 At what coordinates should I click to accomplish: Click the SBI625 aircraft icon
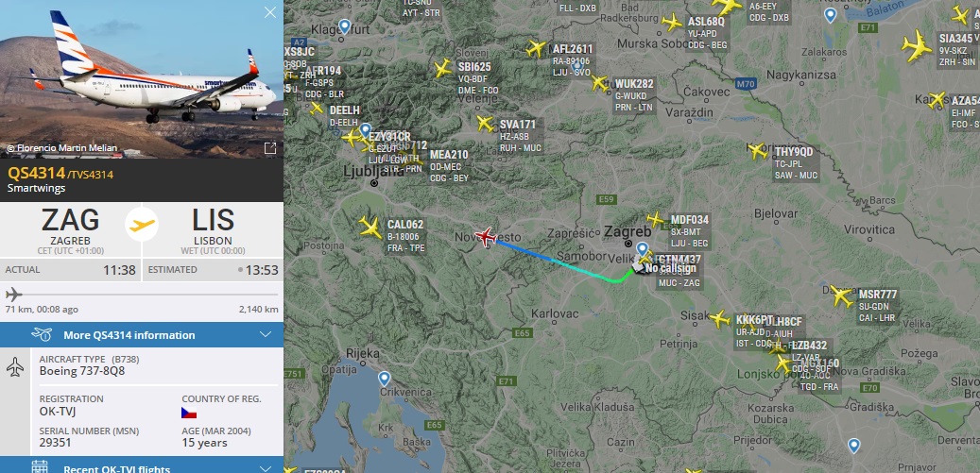(x=443, y=67)
